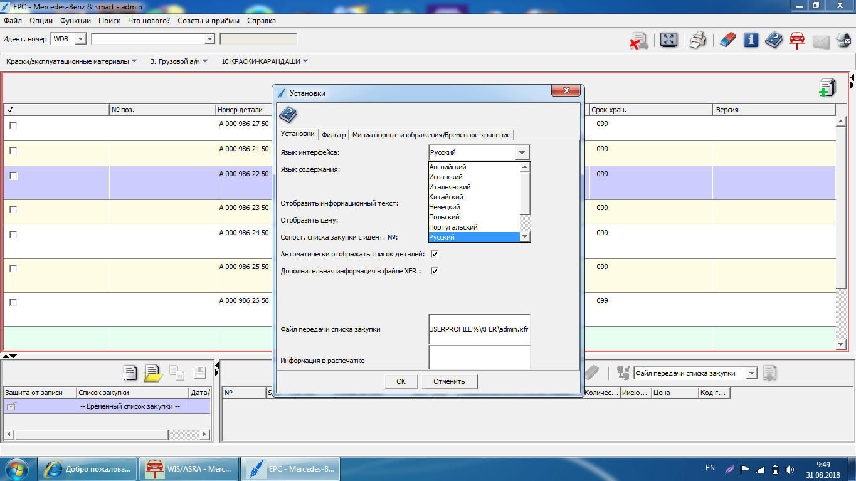856x481 pixels.
Task: Click the 'Файл передачи списка закупки' path field
Action: tap(480, 329)
